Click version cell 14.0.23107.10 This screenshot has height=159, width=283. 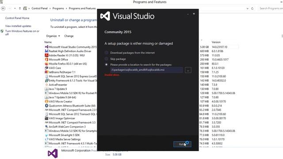[219, 47]
